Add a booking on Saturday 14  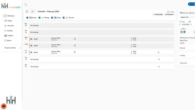point(159,59)
